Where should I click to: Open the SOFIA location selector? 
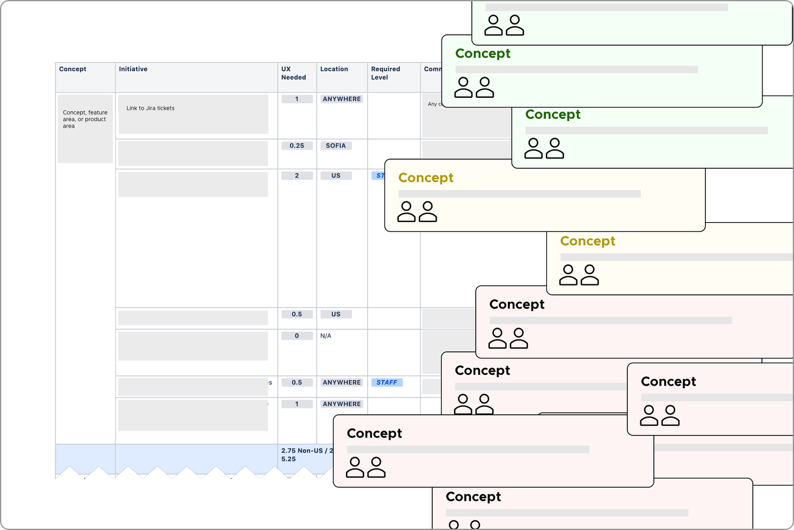click(336, 146)
